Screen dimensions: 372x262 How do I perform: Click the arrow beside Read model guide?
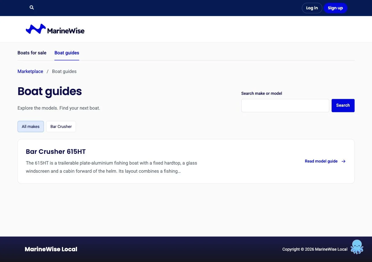(344, 161)
